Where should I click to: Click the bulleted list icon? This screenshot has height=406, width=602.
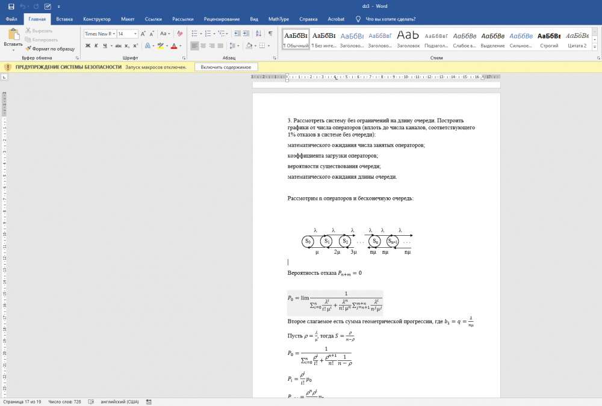(194, 34)
